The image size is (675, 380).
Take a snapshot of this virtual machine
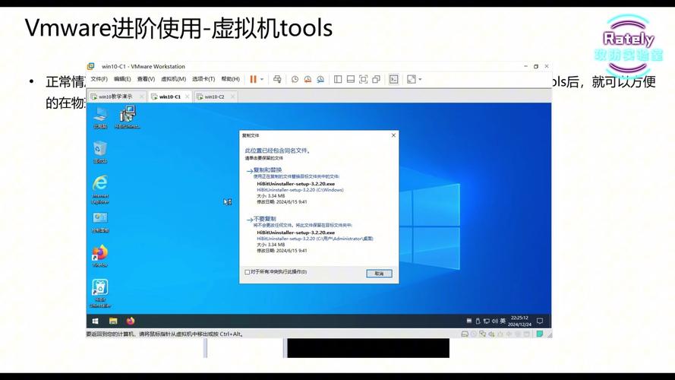pyautogui.click(x=295, y=79)
